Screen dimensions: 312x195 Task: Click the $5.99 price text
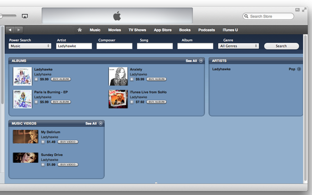44,102
